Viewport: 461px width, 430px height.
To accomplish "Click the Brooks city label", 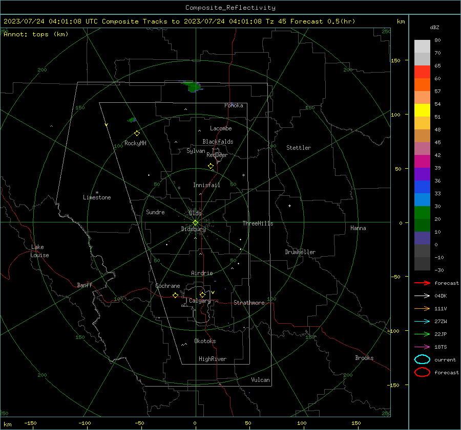I will pyautogui.click(x=364, y=358).
